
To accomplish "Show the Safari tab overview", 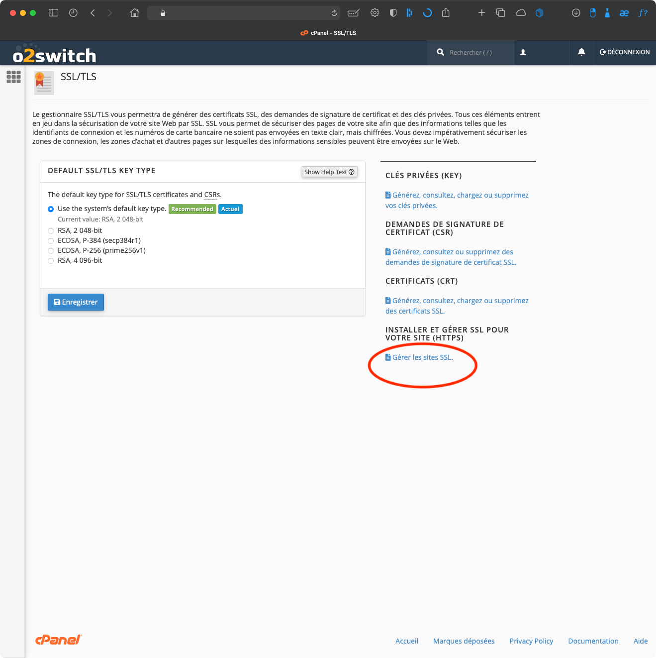I will [501, 13].
